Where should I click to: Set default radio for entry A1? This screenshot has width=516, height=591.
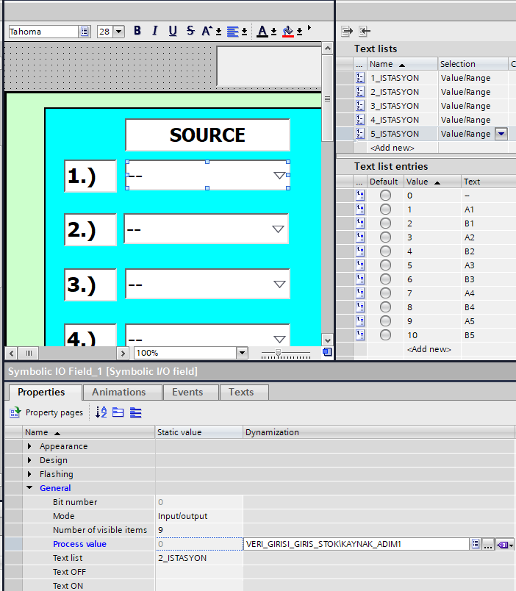click(x=385, y=209)
